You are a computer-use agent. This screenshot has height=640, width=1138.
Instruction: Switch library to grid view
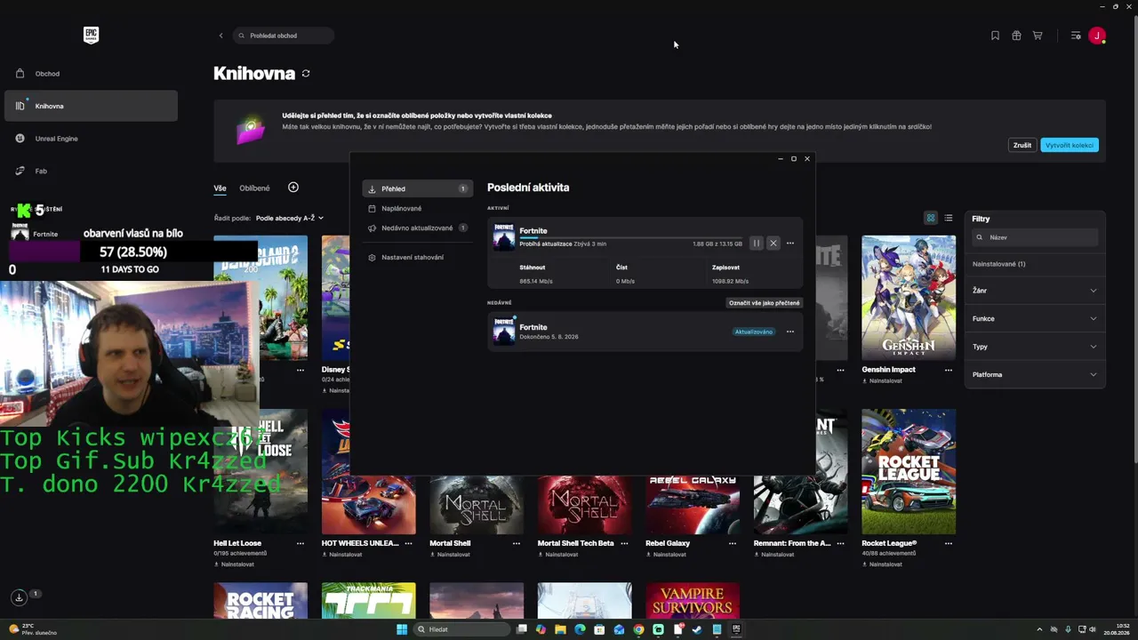click(931, 218)
